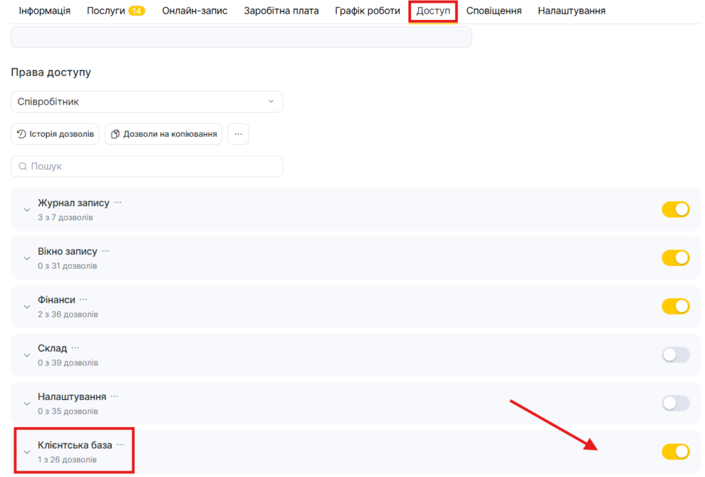Open the three-dots menu next to Клієнтська база
Image resolution: width=705 pixels, height=477 pixels.
pyautogui.click(x=120, y=445)
